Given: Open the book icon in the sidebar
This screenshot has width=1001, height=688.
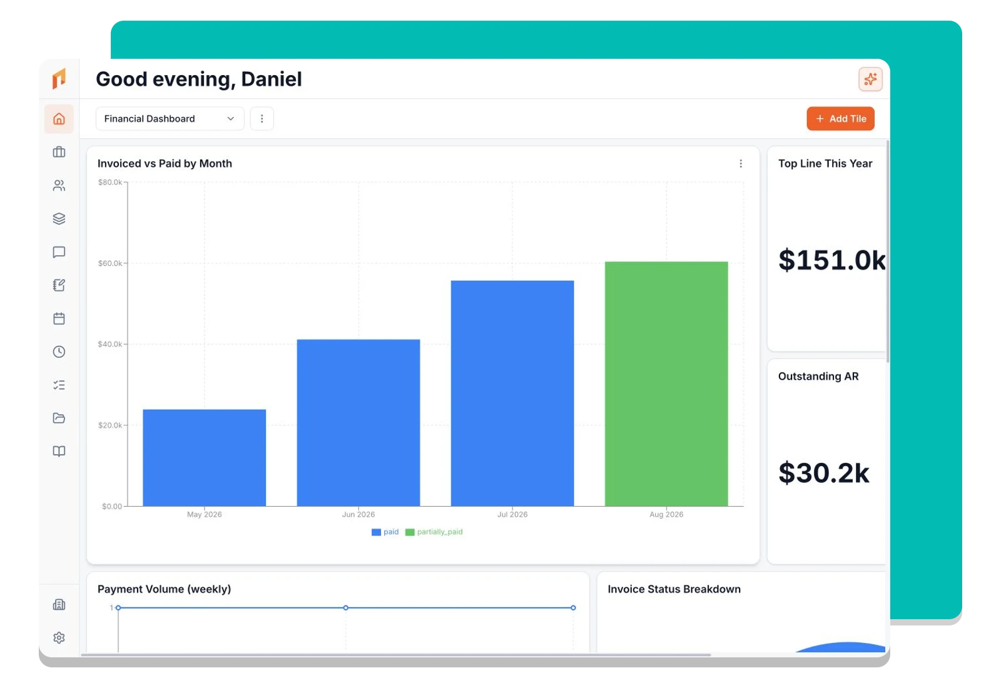Looking at the screenshot, I should coord(59,451).
